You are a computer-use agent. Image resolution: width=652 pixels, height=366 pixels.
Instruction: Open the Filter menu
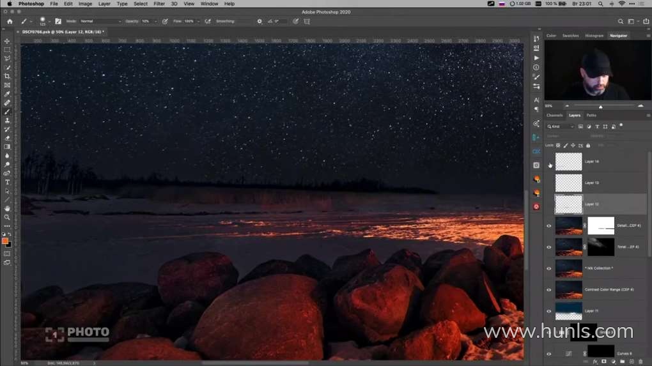159,4
